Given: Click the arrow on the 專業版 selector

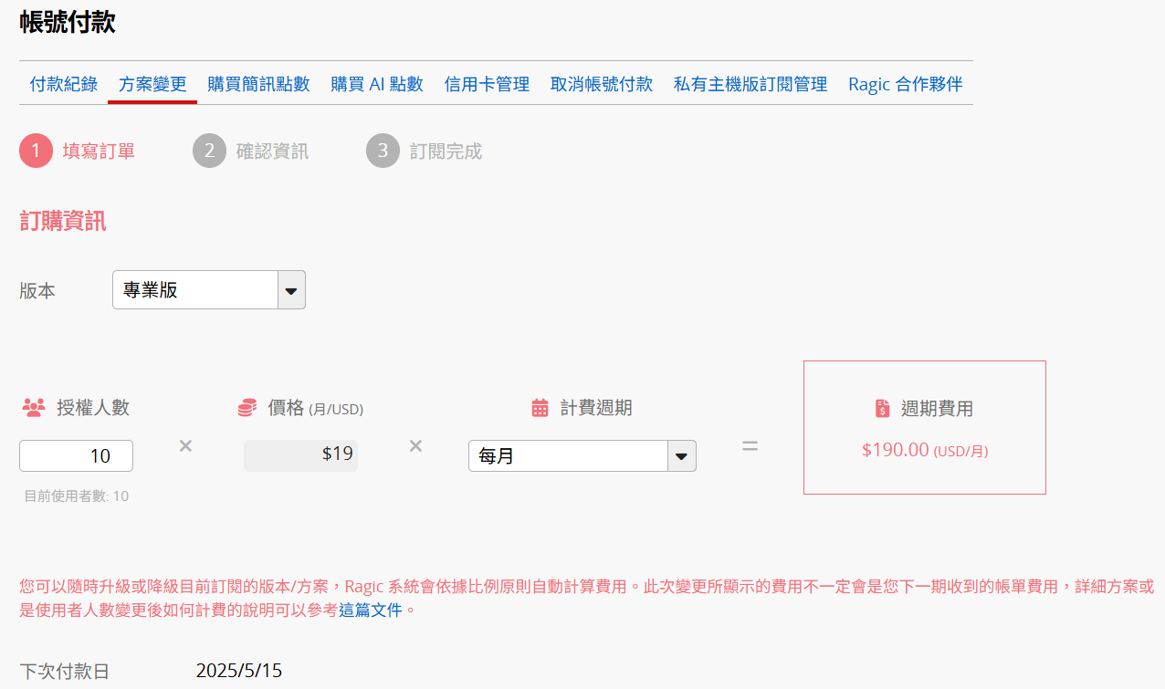Looking at the screenshot, I should click(291, 290).
